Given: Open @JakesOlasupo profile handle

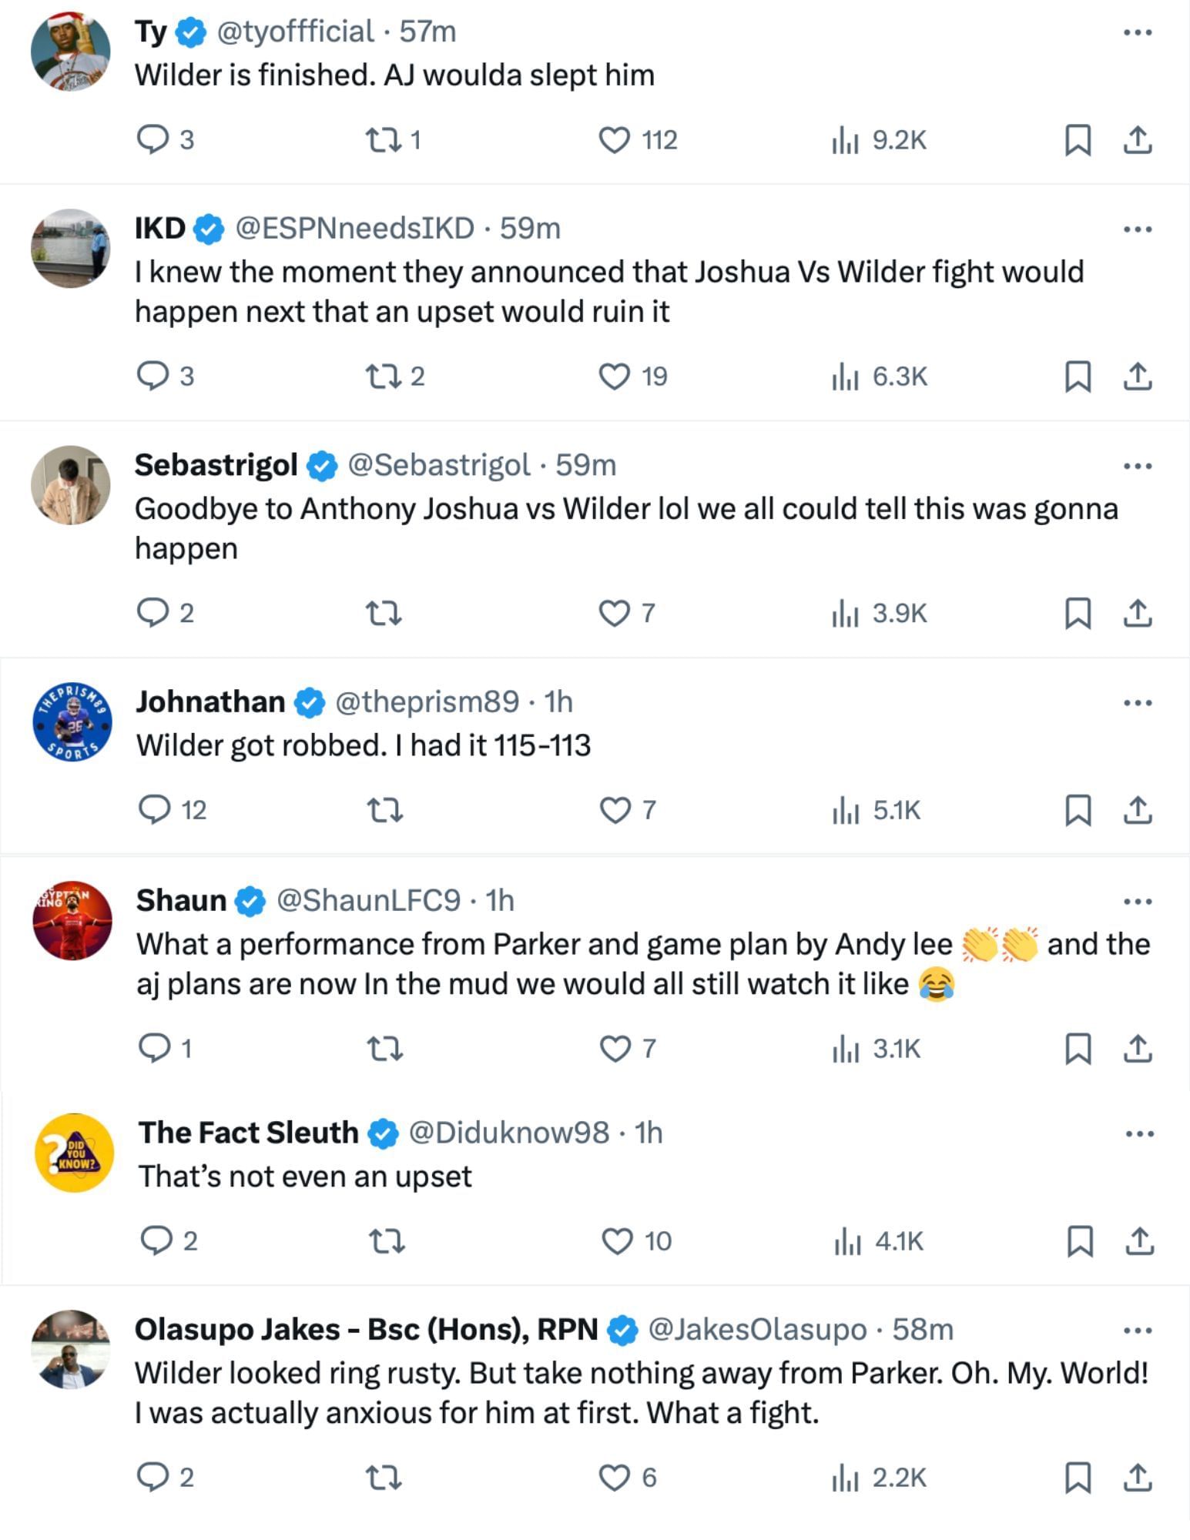Looking at the screenshot, I should [x=757, y=1329].
